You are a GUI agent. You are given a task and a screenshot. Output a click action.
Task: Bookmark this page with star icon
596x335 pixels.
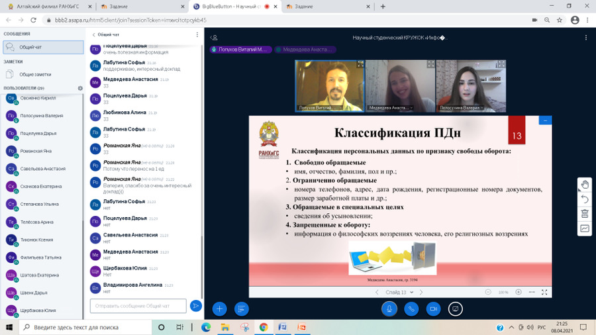[x=559, y=20]
